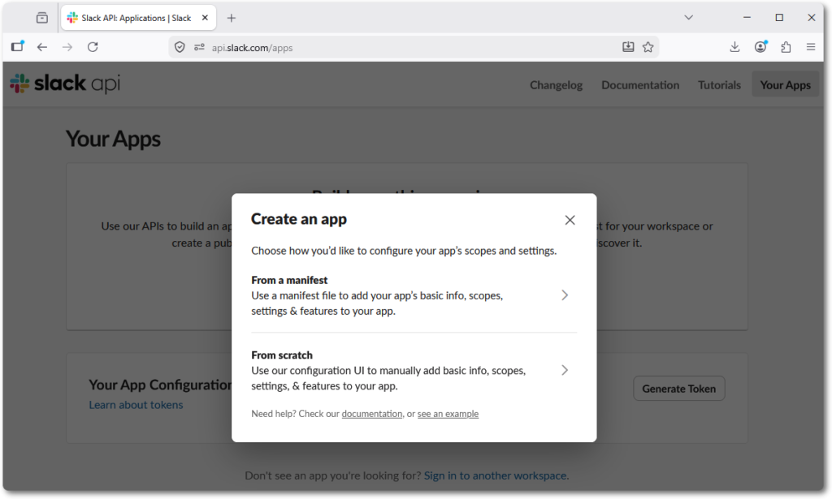Open the browser account profile icon
This screenshot has height=499, width=832.
[760, 47]
